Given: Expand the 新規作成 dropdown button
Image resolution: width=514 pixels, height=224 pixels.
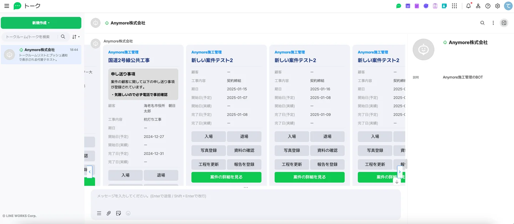Looking at the screenshot, I should [41, 23].
